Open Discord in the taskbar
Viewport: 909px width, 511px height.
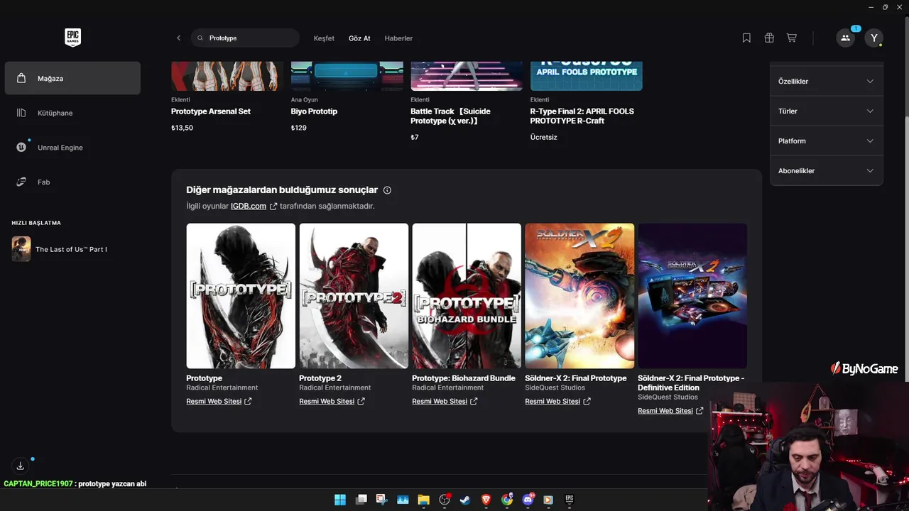pos(528,500)
